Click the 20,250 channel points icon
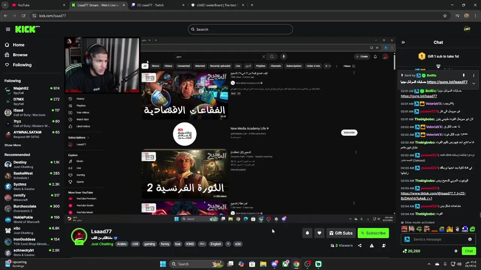481x270 pixels. (405, 251)
